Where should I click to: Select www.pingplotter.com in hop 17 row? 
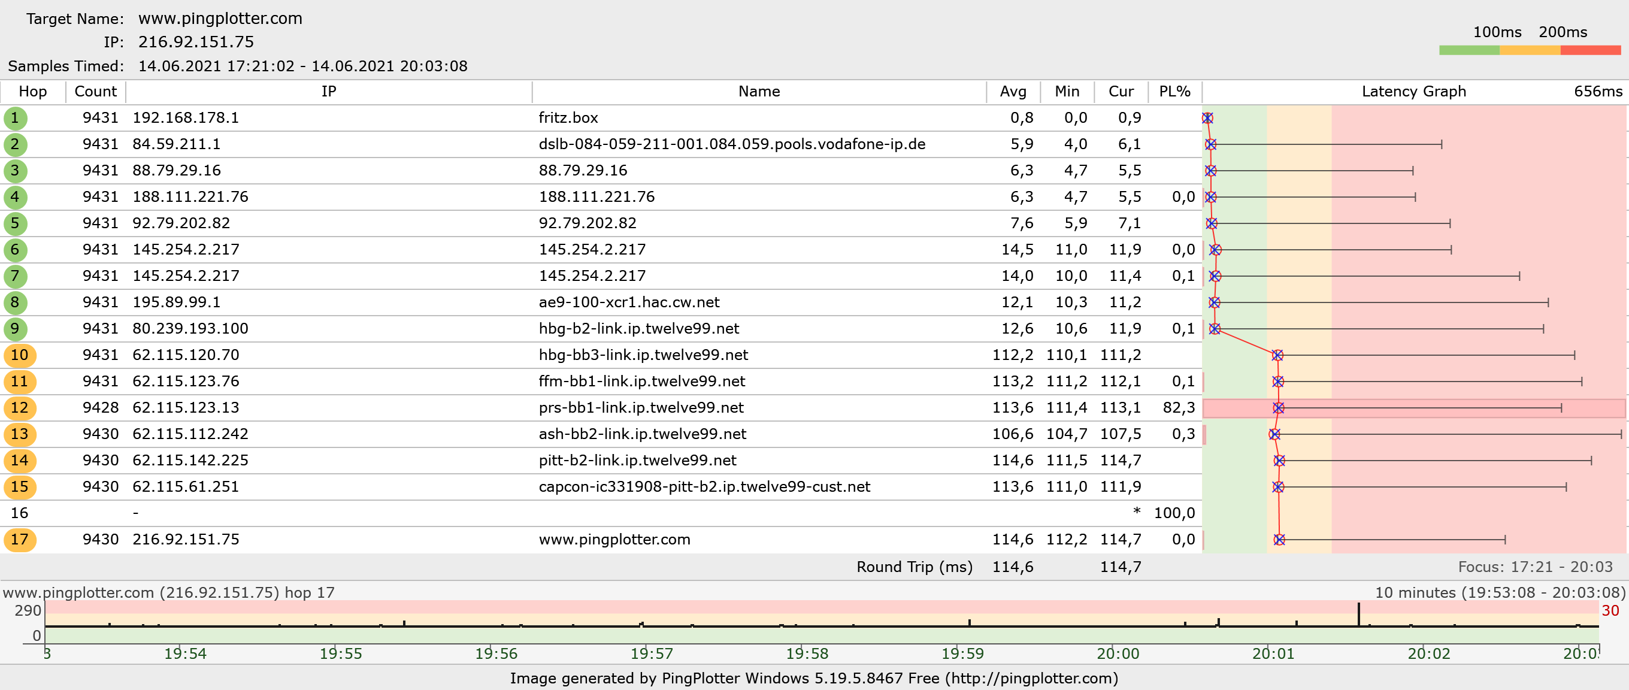614,540
